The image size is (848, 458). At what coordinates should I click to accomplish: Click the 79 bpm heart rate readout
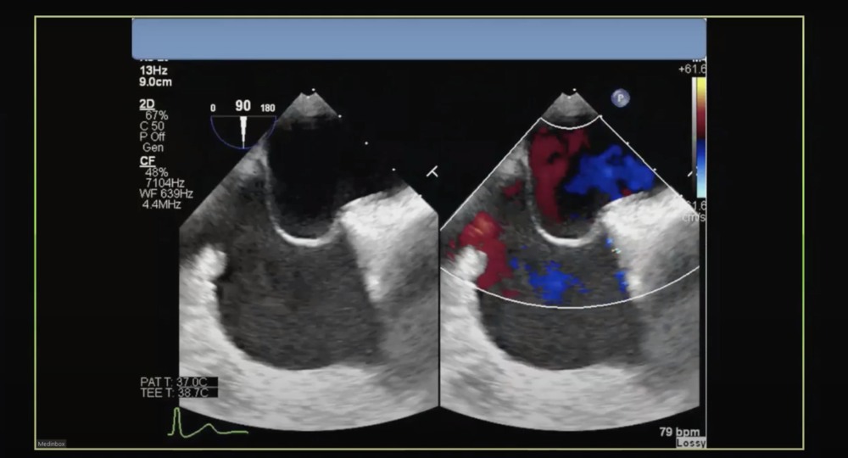point(679,432)
